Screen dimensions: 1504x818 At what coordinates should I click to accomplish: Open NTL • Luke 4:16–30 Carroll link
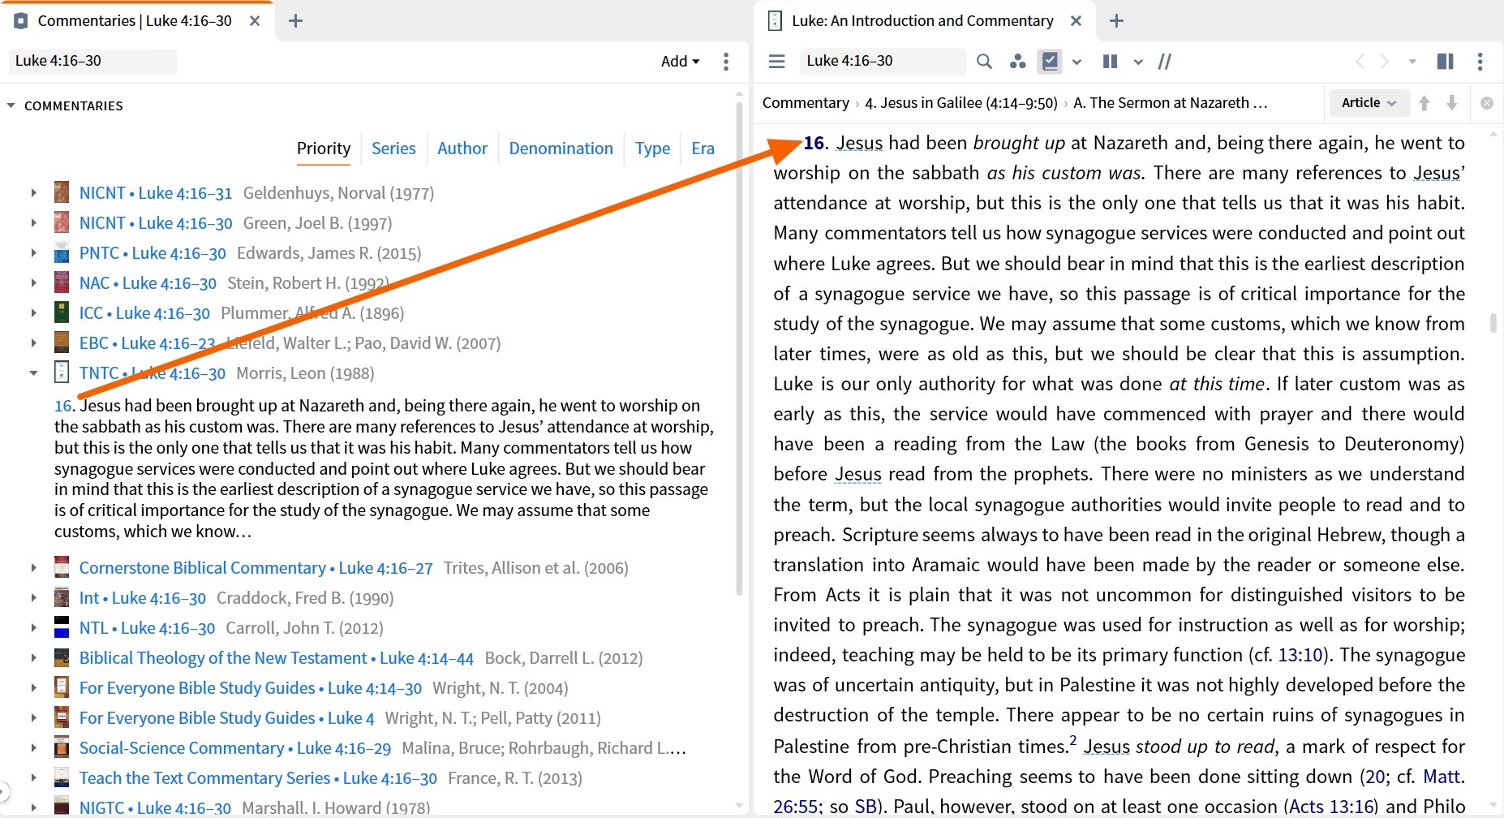point(147,628)
